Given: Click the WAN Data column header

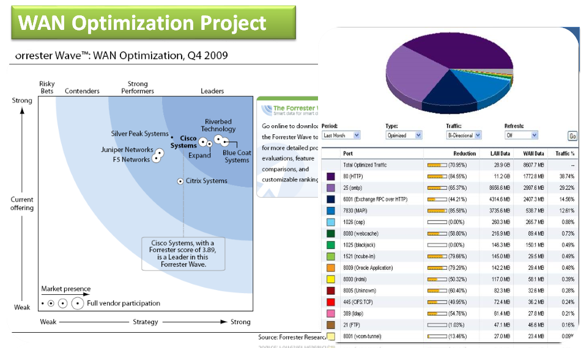Looking at the screenshot, I should pos(533,153).
